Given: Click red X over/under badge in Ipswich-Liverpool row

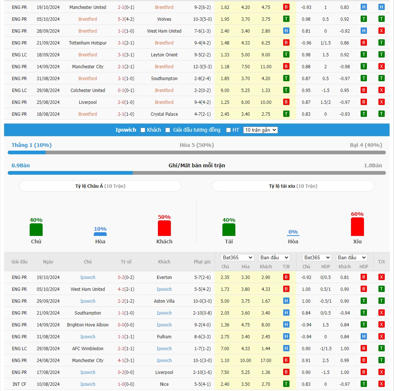Looking at the screenshot, I should pos(381,372).
